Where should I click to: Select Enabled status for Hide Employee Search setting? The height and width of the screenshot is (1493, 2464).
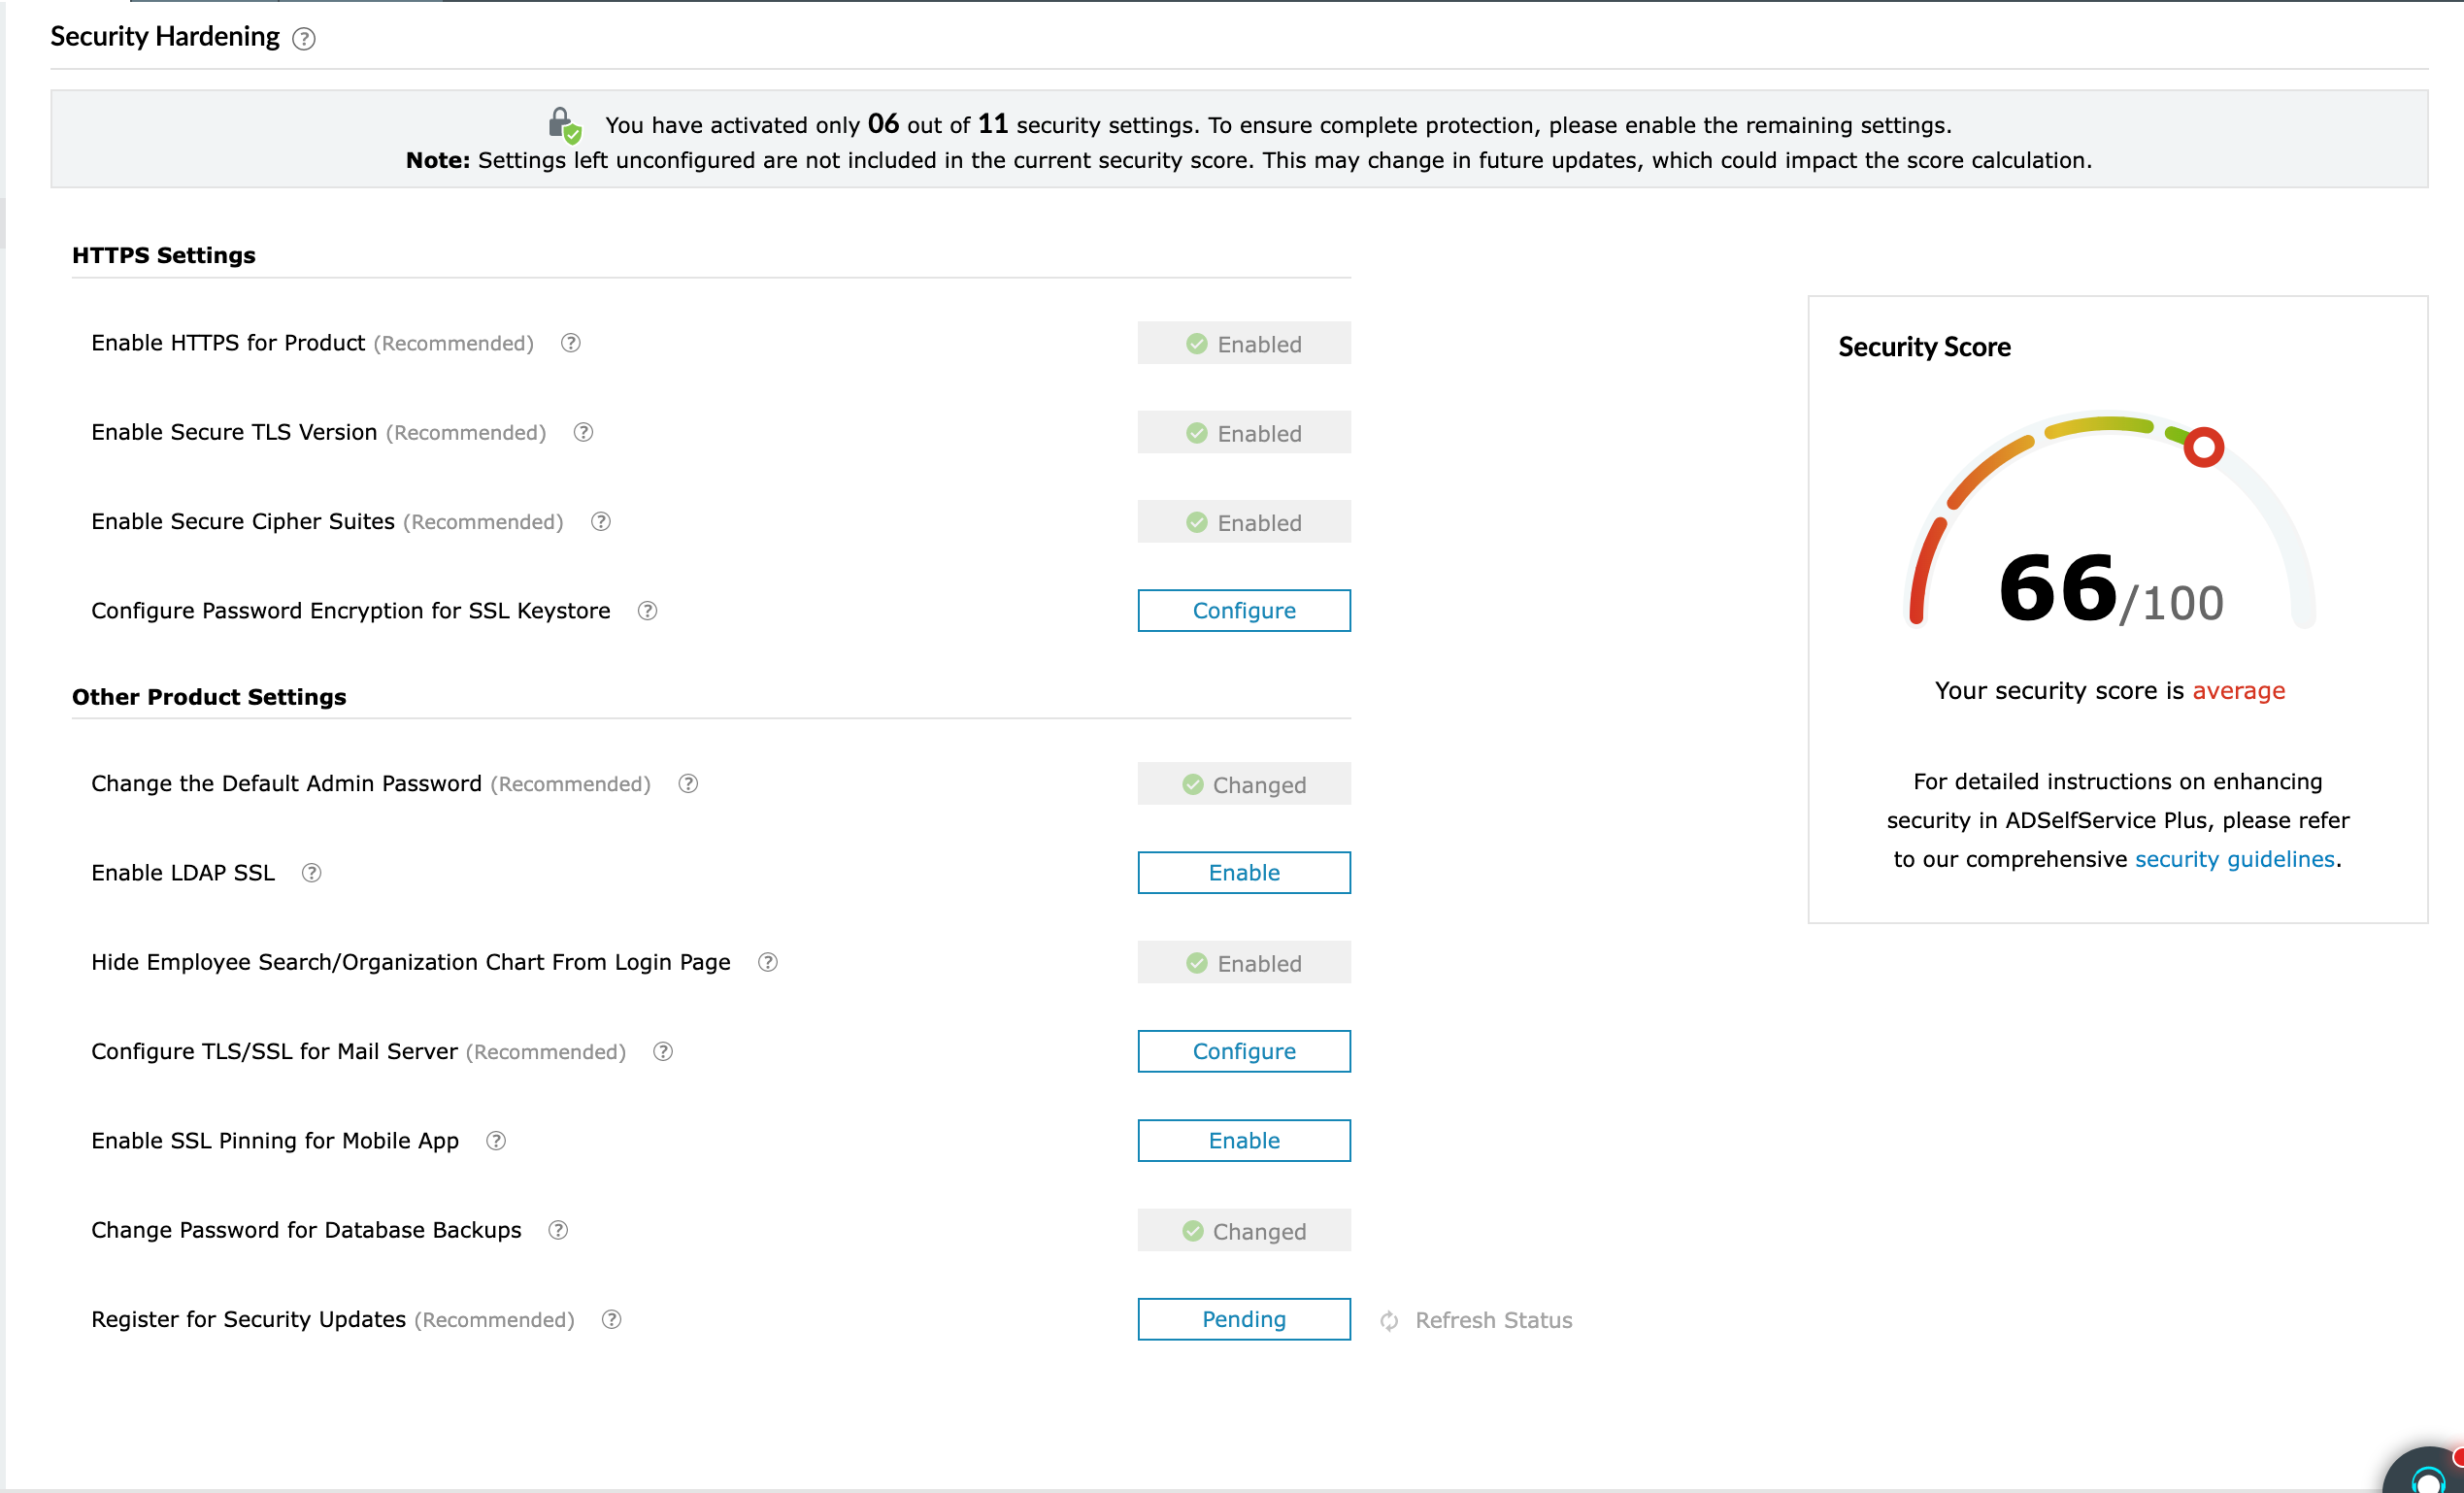(x=1244, y=962)
